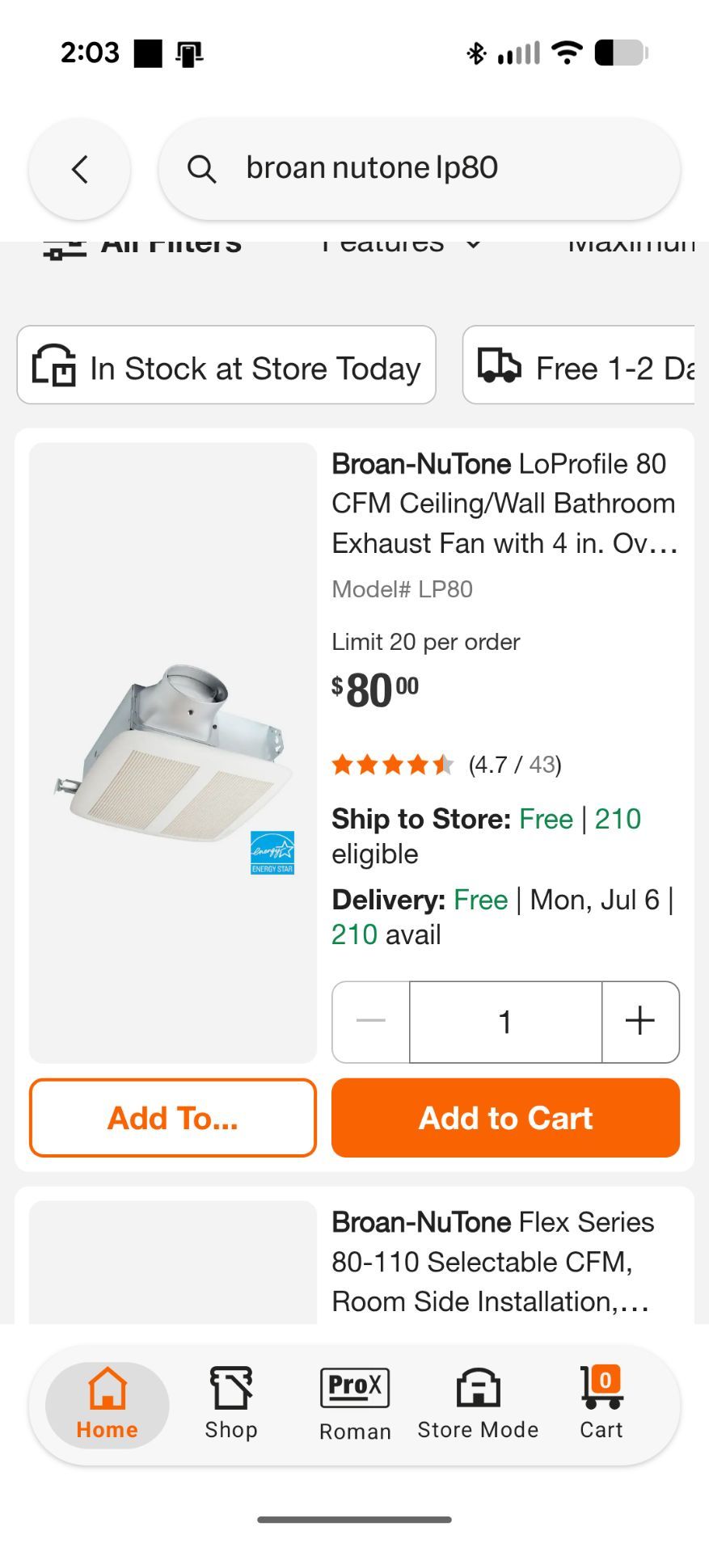Open the Cart

[601, 1404]
